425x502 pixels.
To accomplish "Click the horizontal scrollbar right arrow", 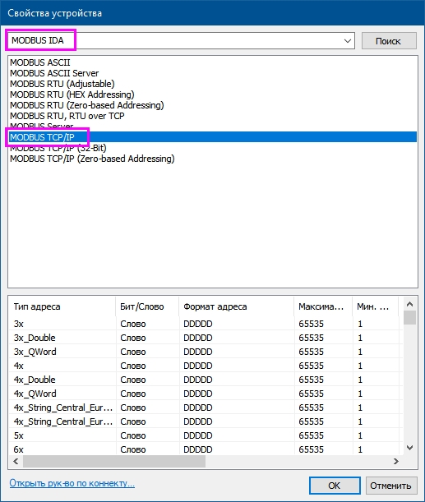I will (x=396, y=462).
